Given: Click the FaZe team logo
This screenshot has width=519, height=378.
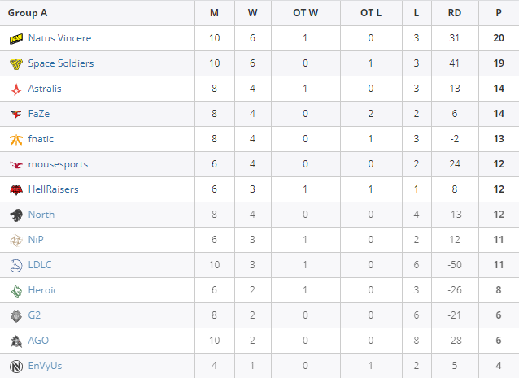Looking at the screenshot, I should pos(16,114).
